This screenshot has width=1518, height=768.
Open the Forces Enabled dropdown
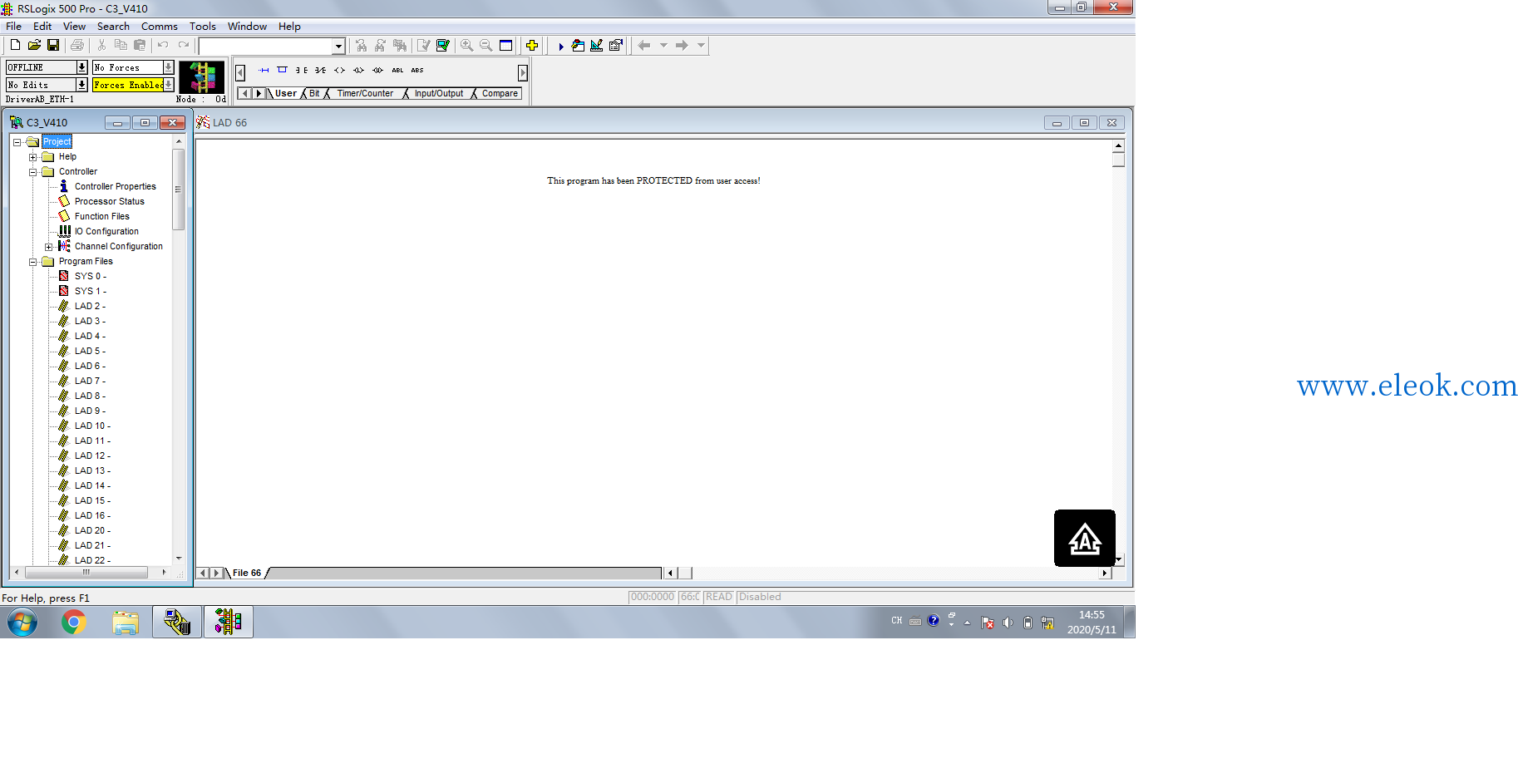[169, 85]
